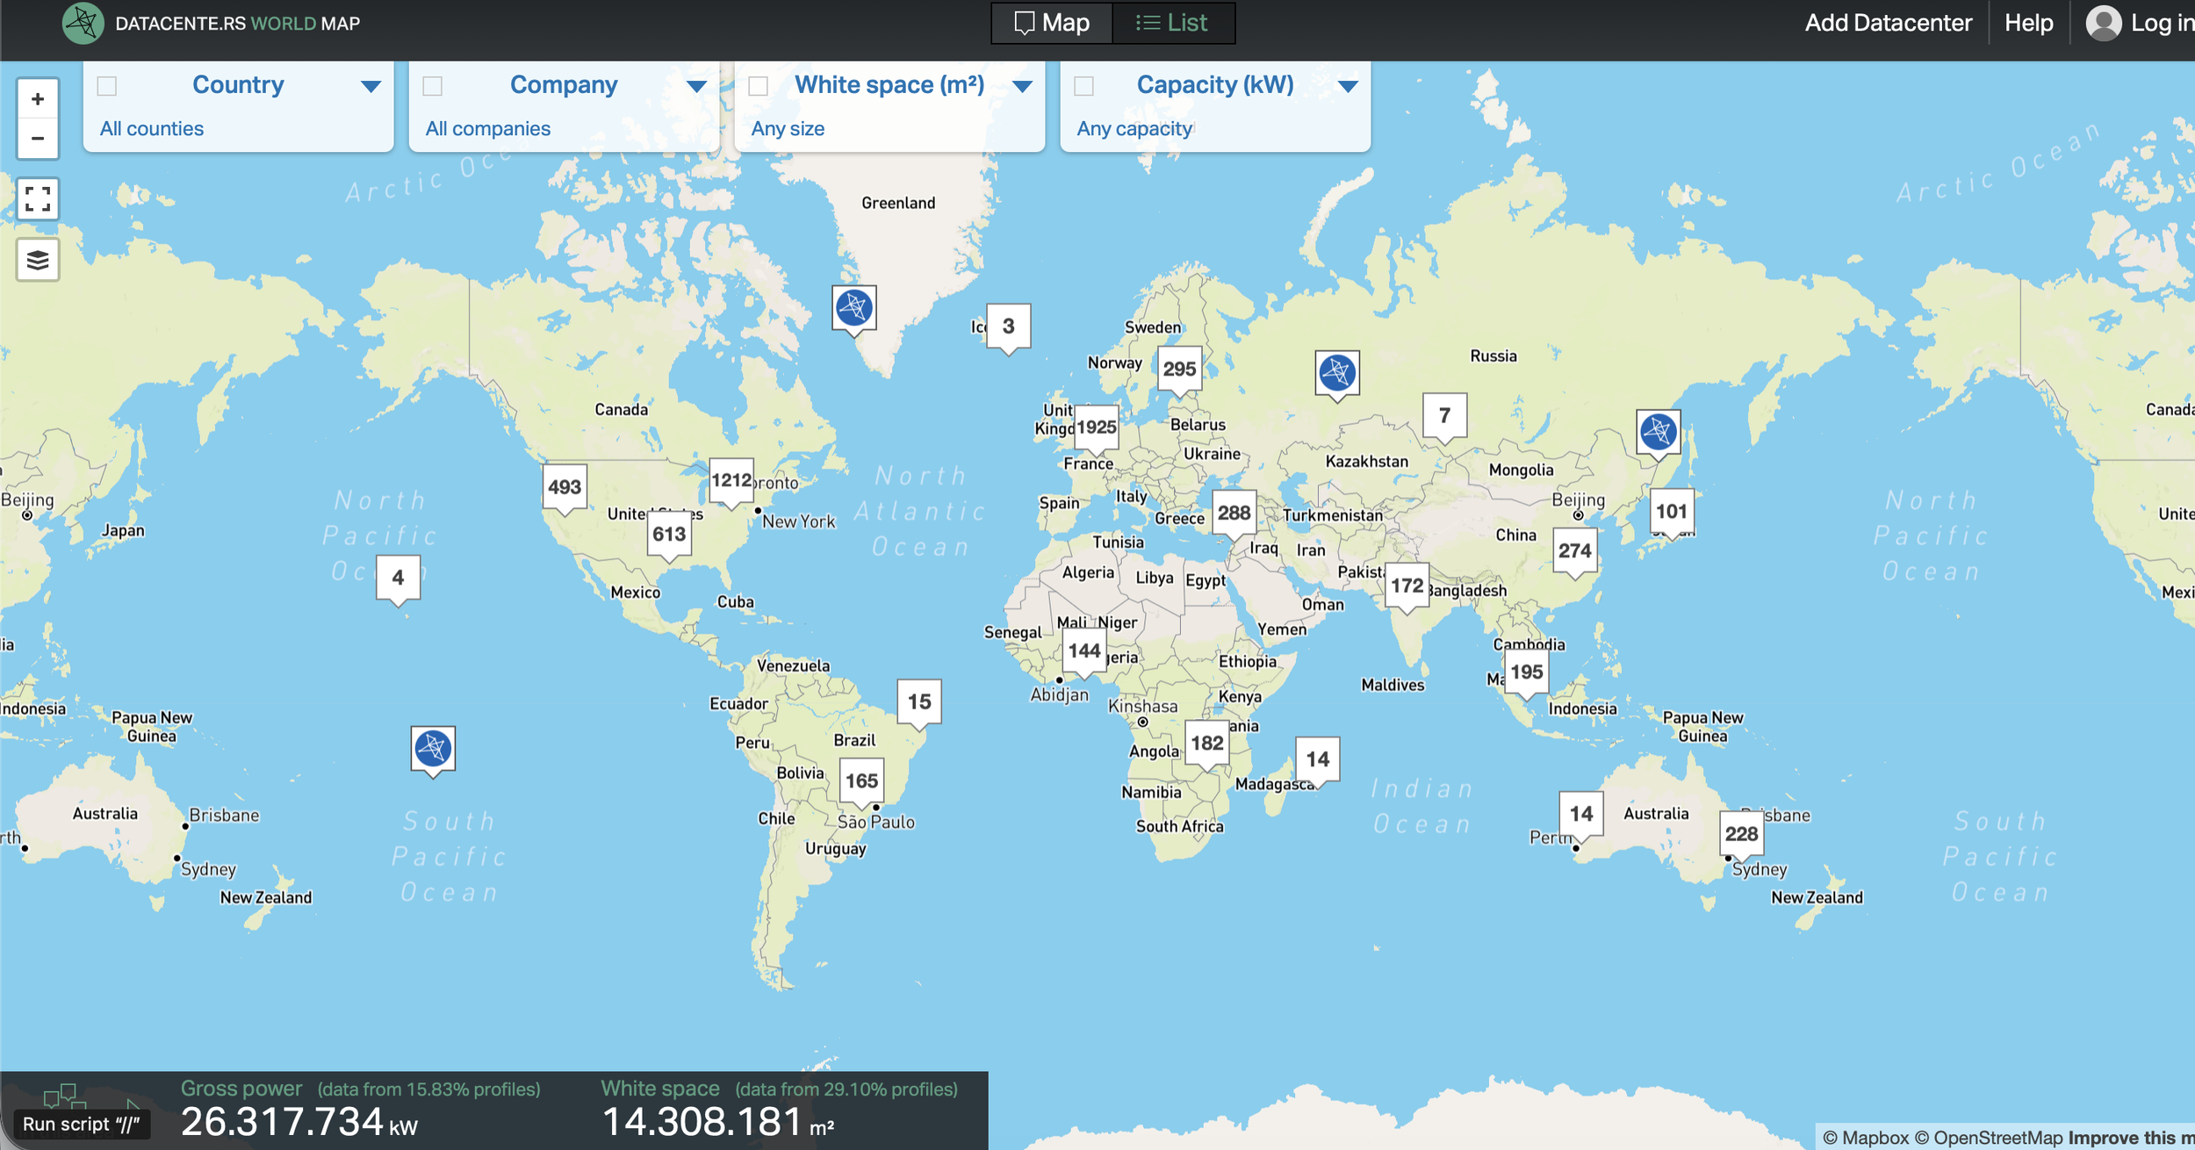Screen dimensions: 2195x1150
Task: Click the zoom out minus button
Action: pos(38,139)
